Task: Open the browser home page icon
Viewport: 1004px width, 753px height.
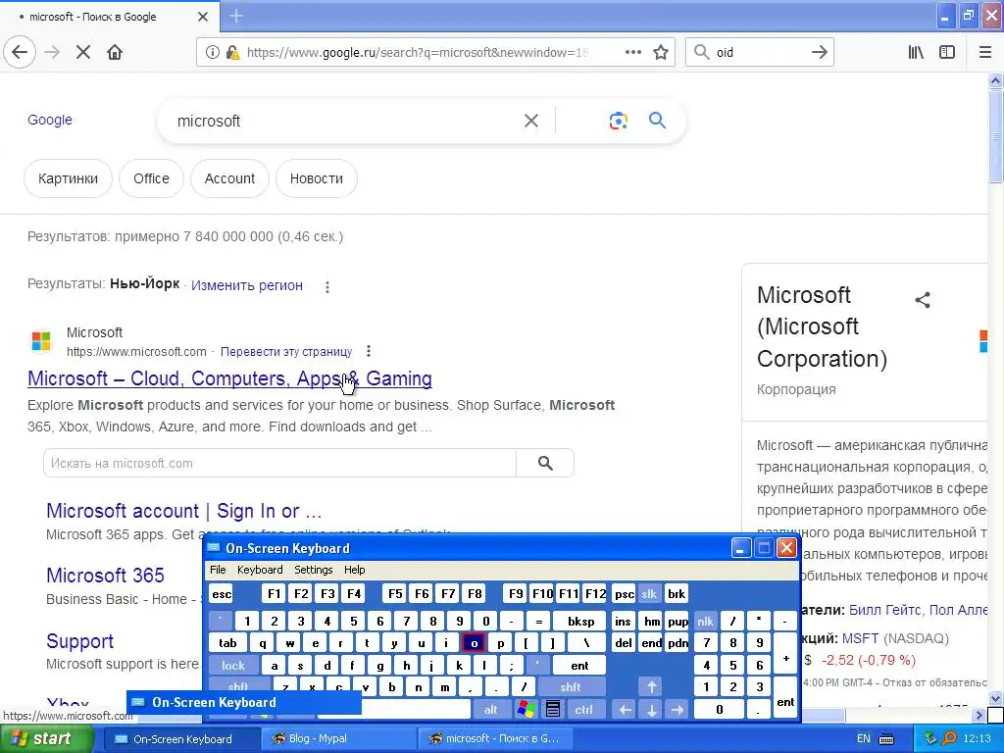Action: tap(115, 53)
